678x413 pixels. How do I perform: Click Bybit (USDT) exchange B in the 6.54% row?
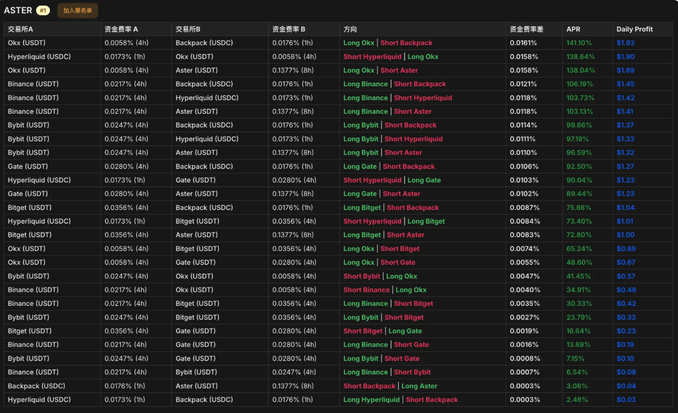(196, 372)
